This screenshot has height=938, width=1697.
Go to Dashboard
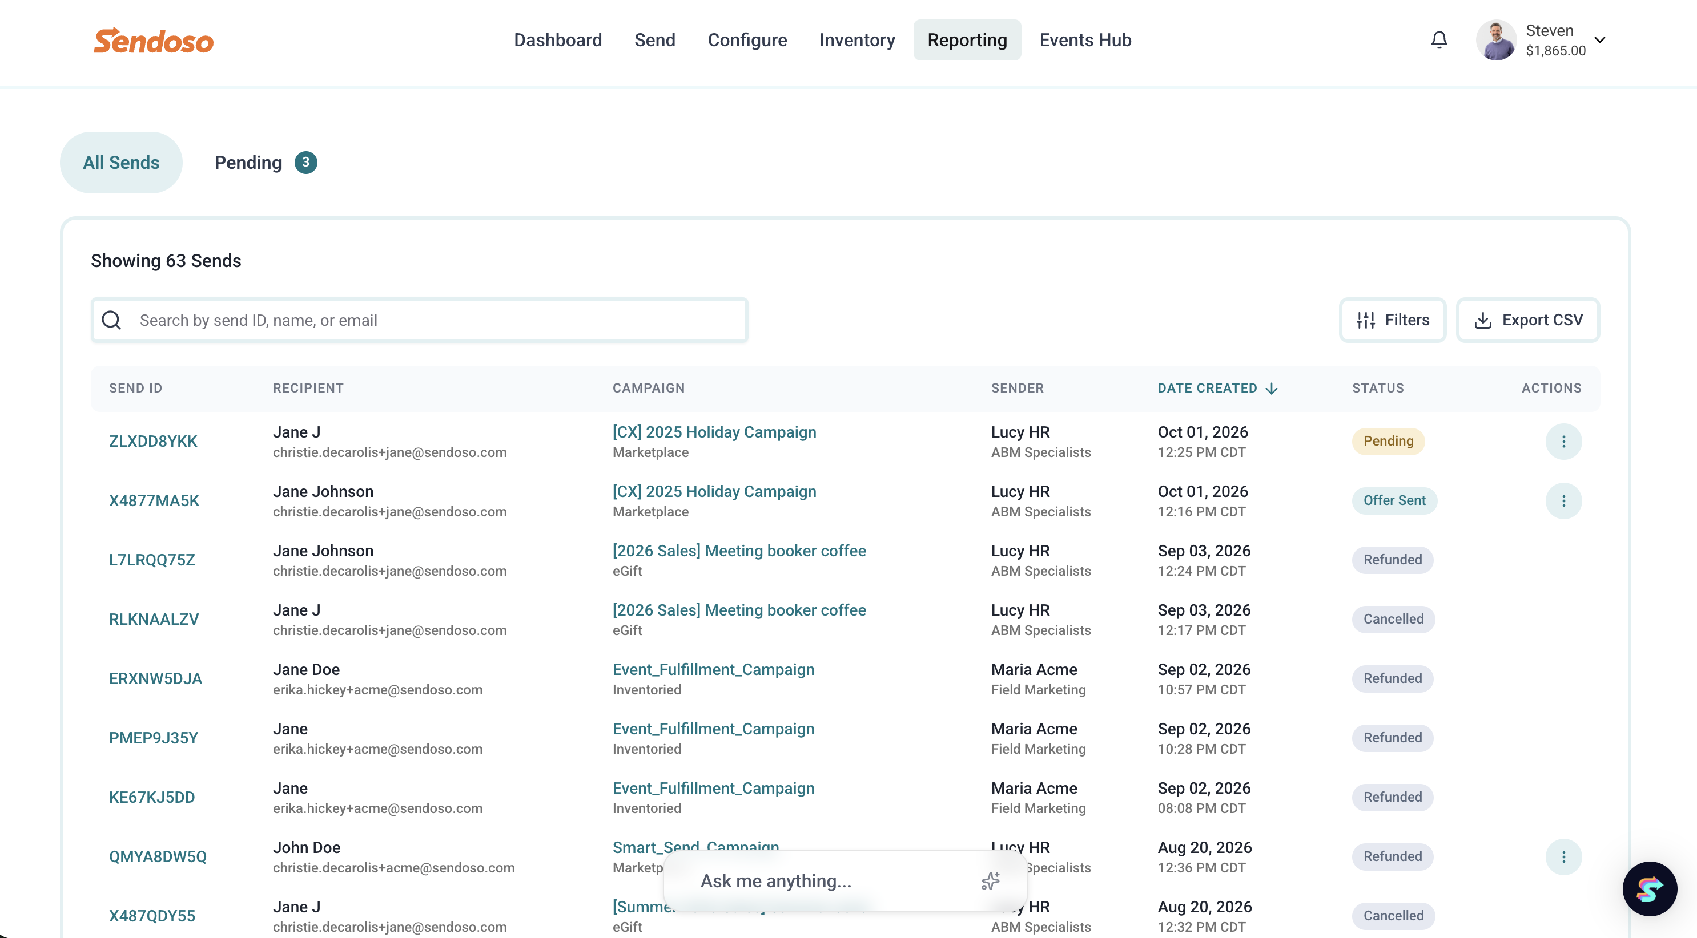(557, 40)
